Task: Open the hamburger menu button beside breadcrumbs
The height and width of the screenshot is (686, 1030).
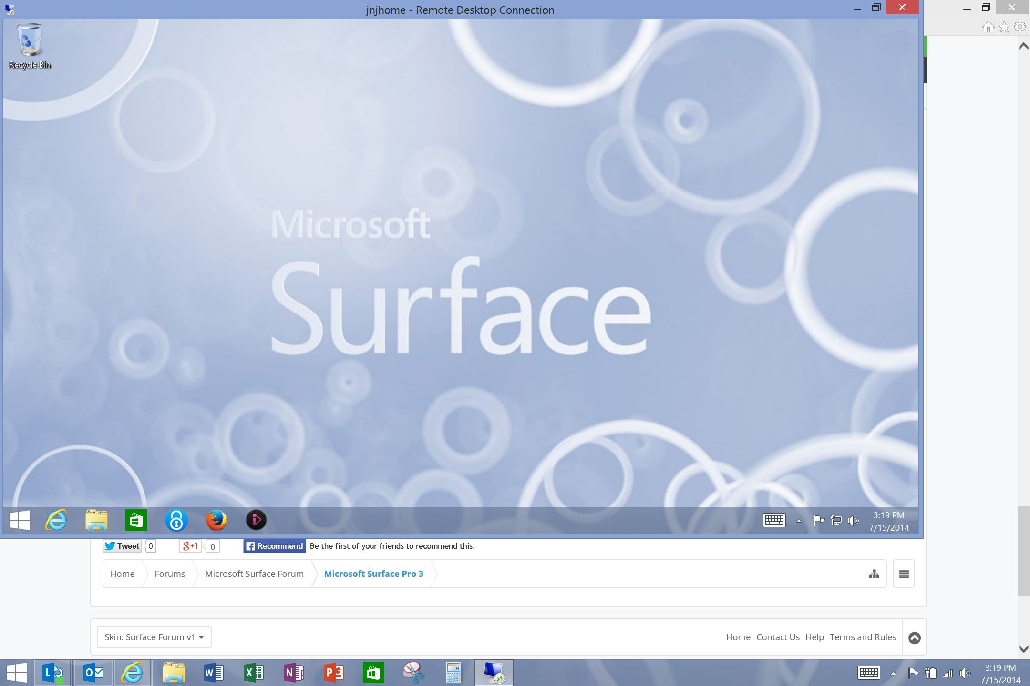Action: 904,574
